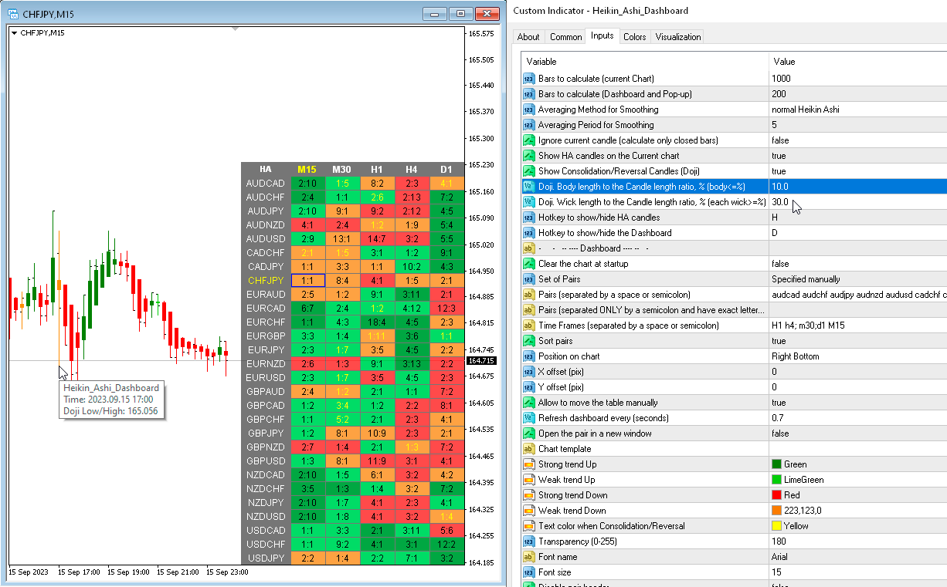The width and height of the screenshot is (947, 587).
Task: Select the Yellow swatch for Consolidation/Reversal text color
Action: pos(776,526)
